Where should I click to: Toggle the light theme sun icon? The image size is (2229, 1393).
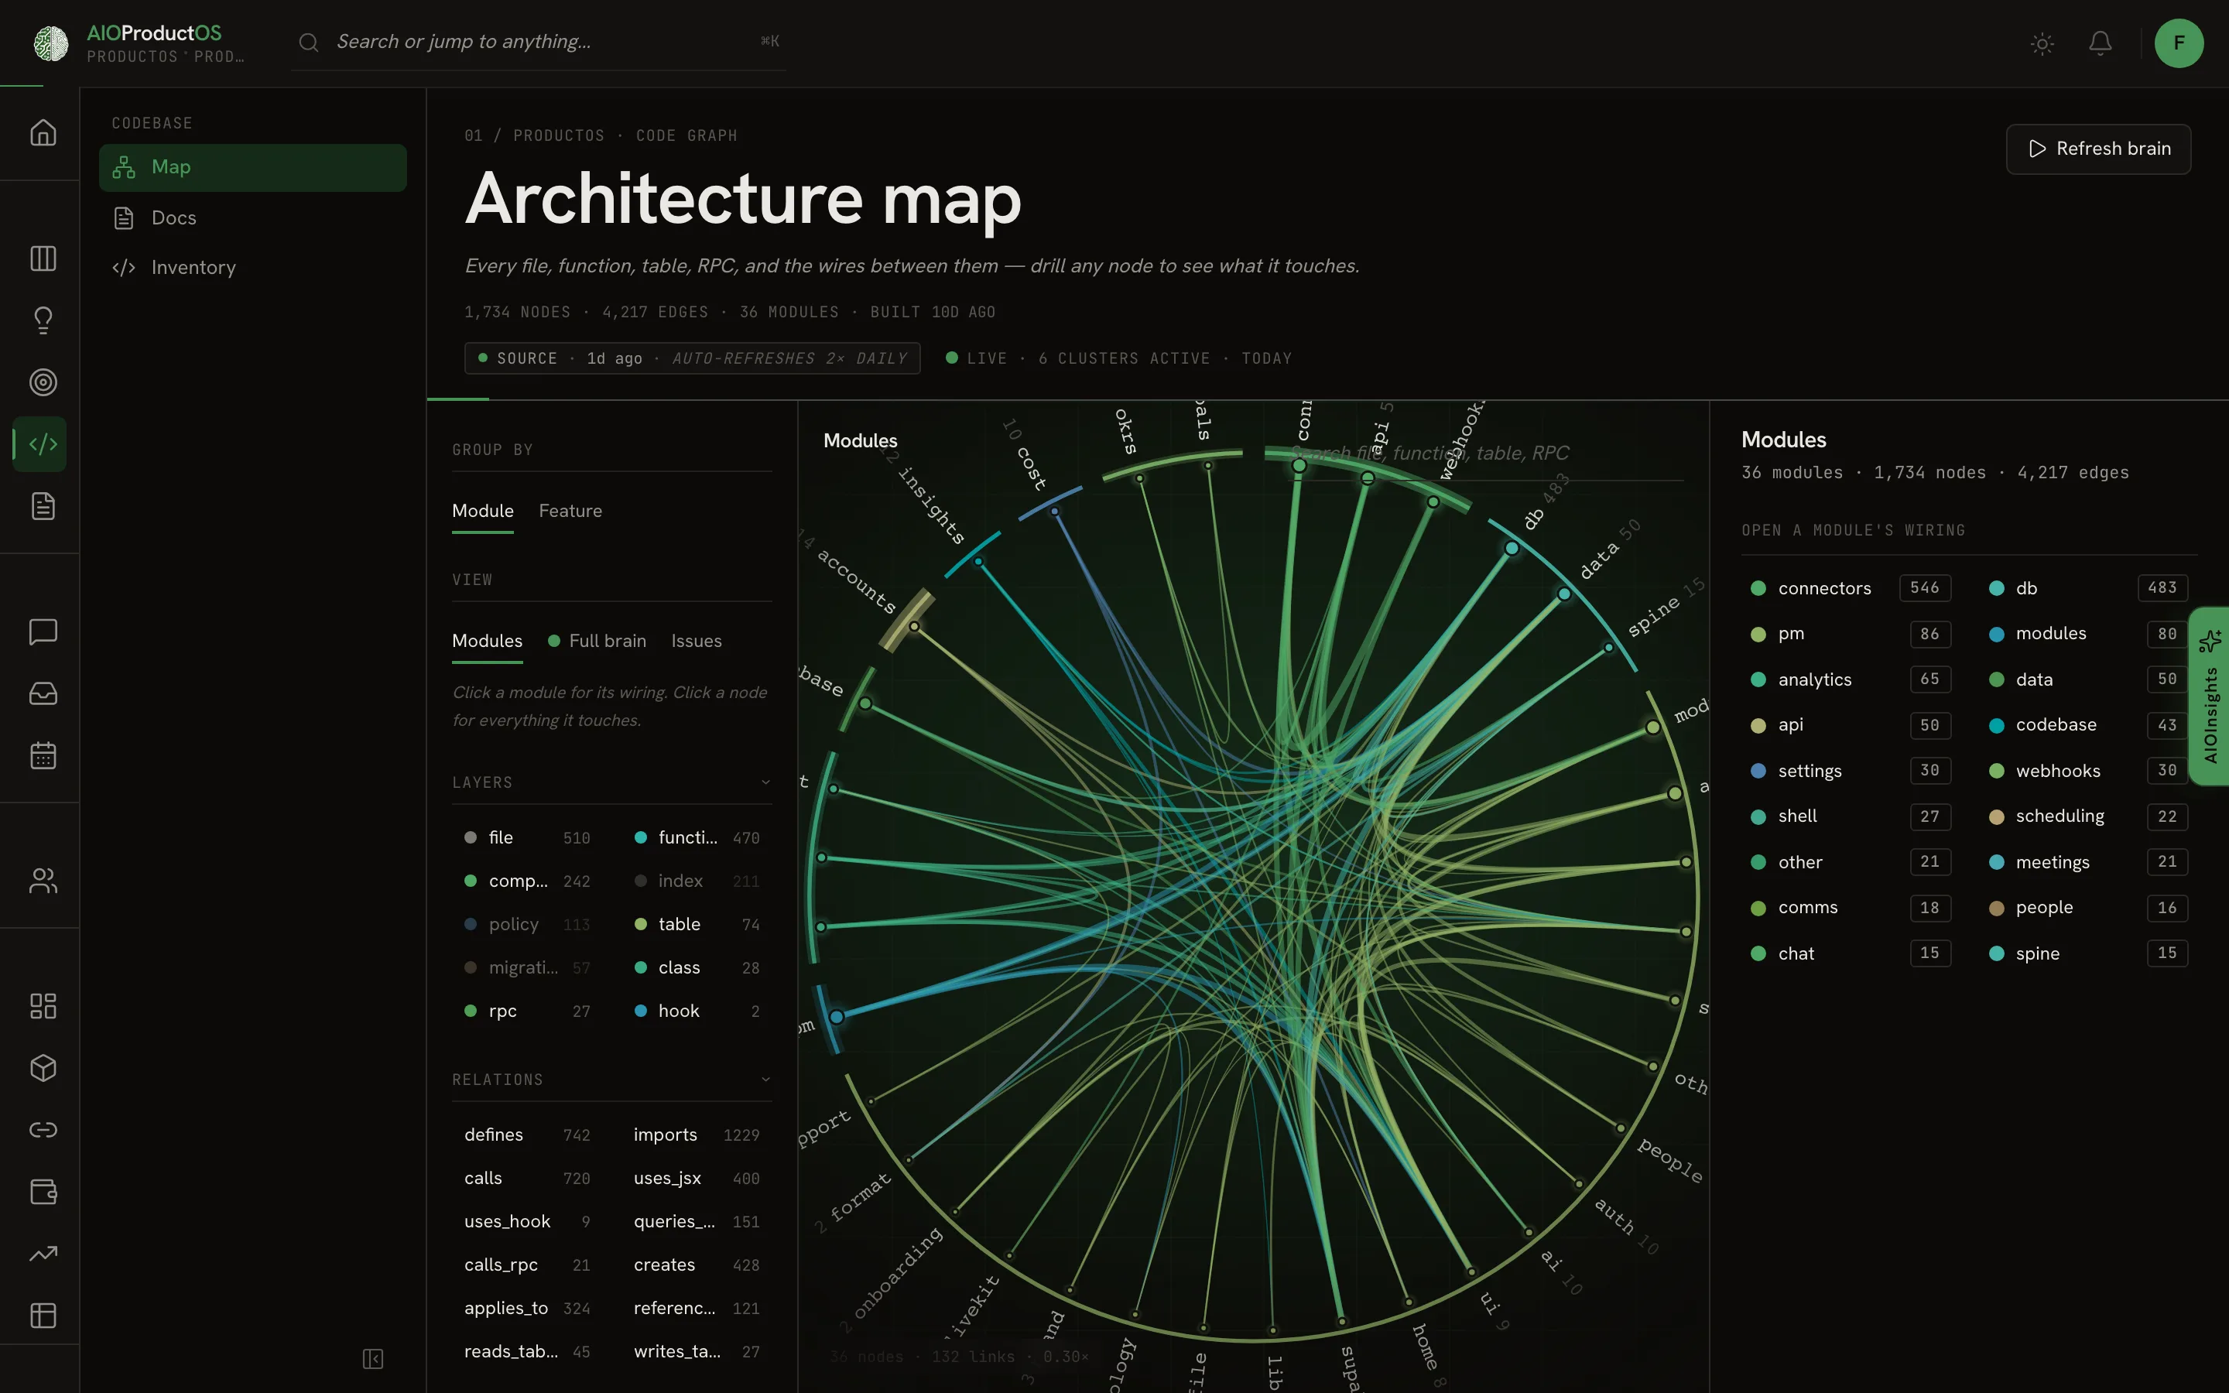[2042, 43]
